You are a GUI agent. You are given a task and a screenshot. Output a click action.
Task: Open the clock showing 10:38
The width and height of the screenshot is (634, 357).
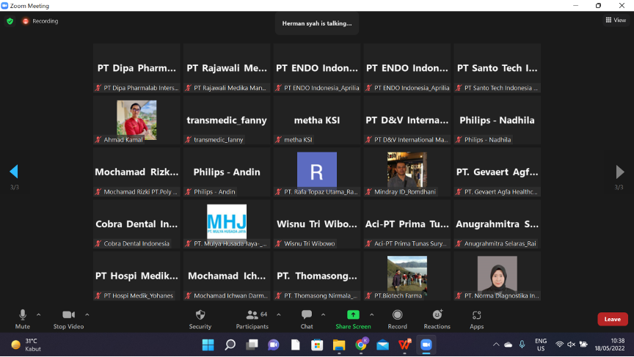[609, 345]
